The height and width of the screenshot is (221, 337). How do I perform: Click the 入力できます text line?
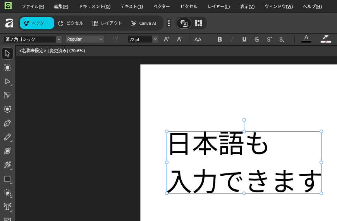(x=244, y=181)
